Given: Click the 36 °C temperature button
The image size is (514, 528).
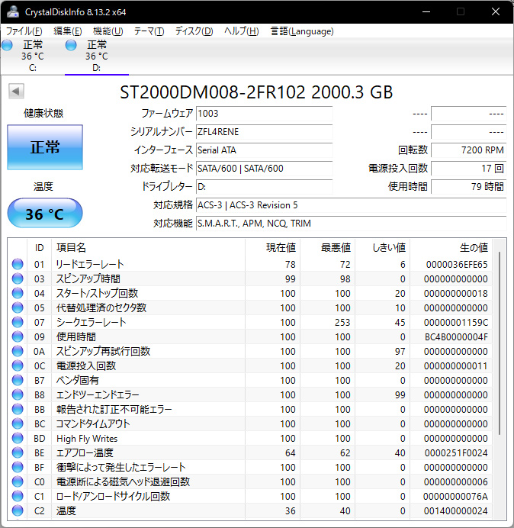Looking at the screenshot, I should (45, 214).
